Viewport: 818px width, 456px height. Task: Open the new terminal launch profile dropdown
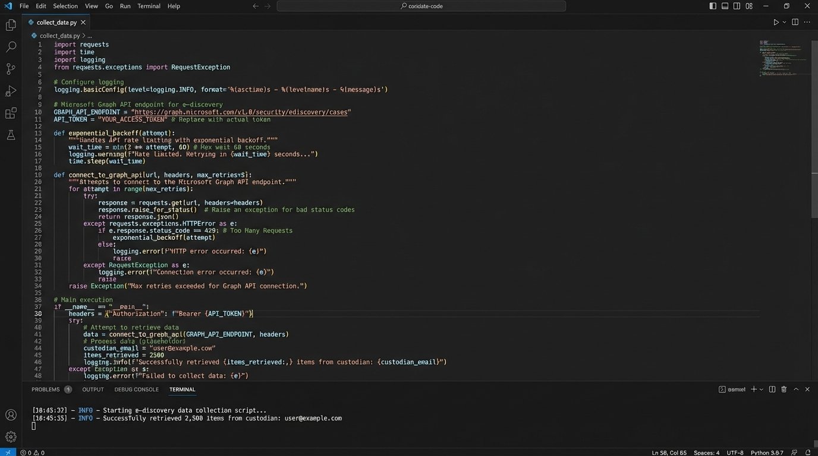762,389
